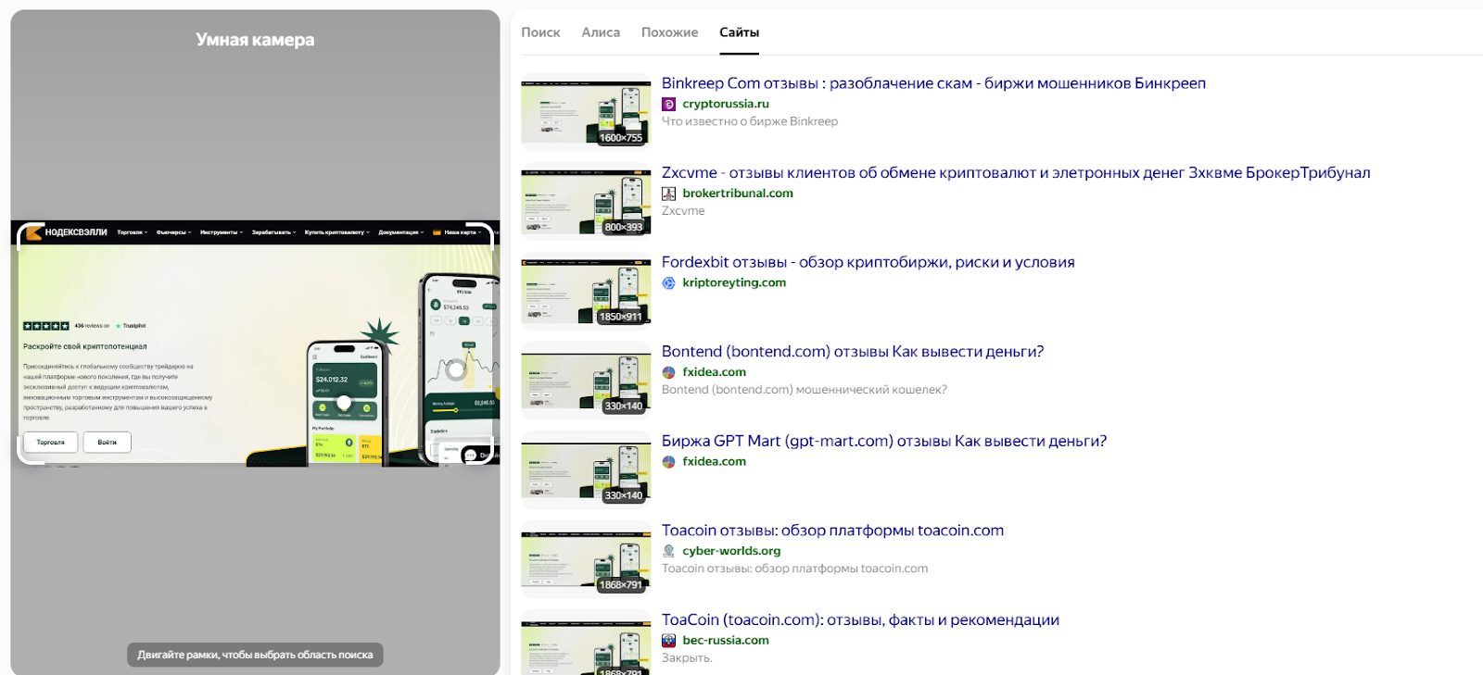Screen dimensions: 1483x675
Task: Click fxidea favicon under the GPT Mart result
Action: 668,462
